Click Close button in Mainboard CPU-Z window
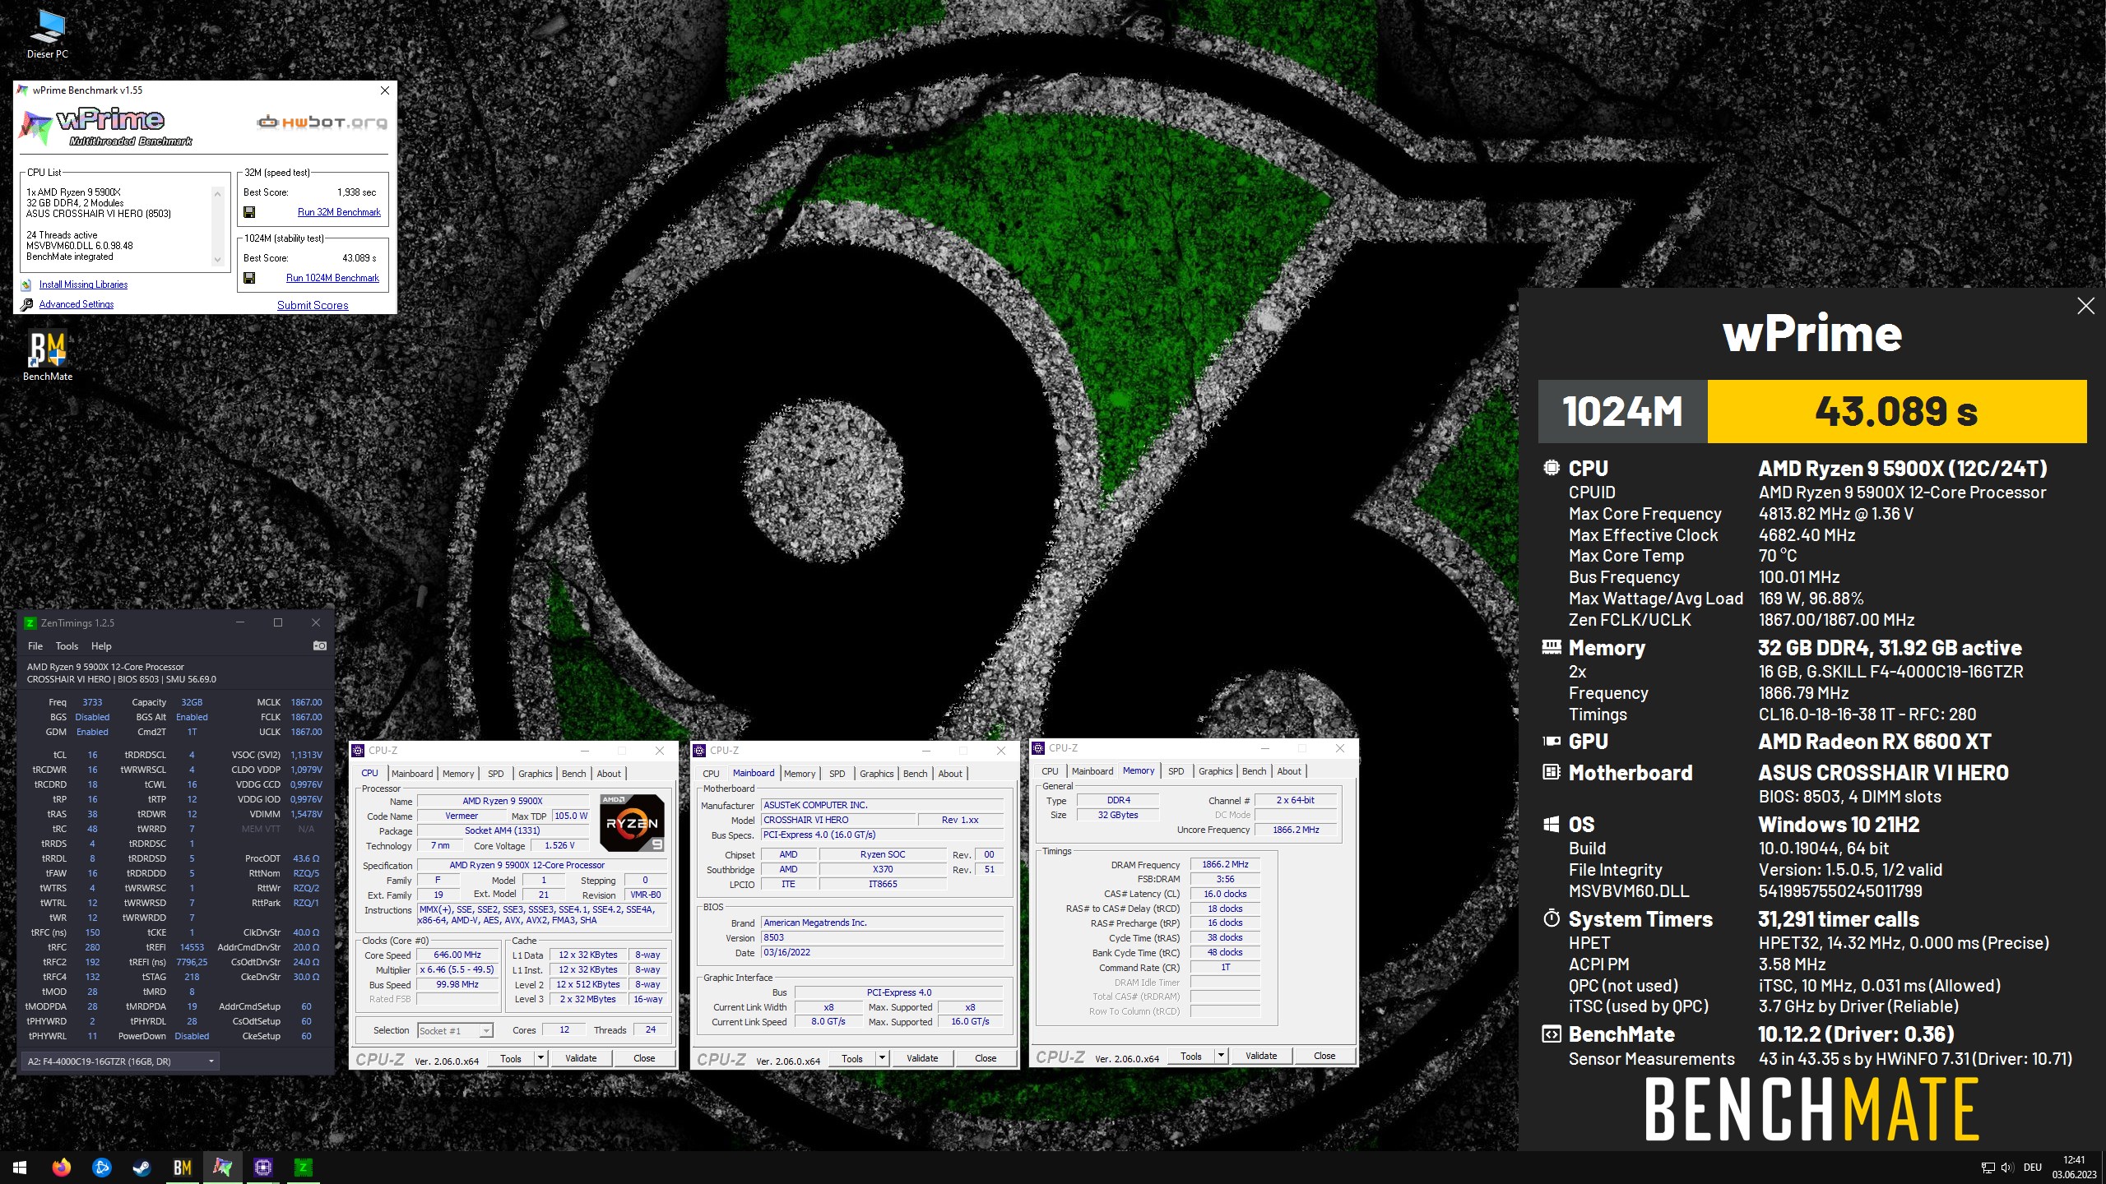 [x=986, y=1058]
